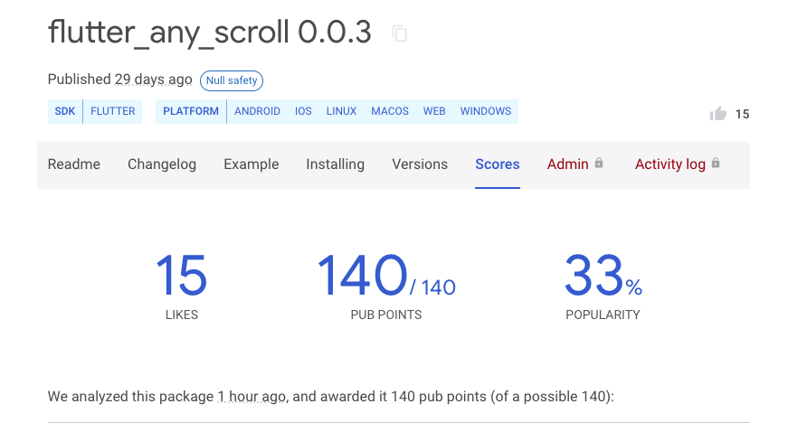Filter by the ANDROID platform tag
Image resolution: width=788 pixels, height=432 pixels.
tap(257, 111)
